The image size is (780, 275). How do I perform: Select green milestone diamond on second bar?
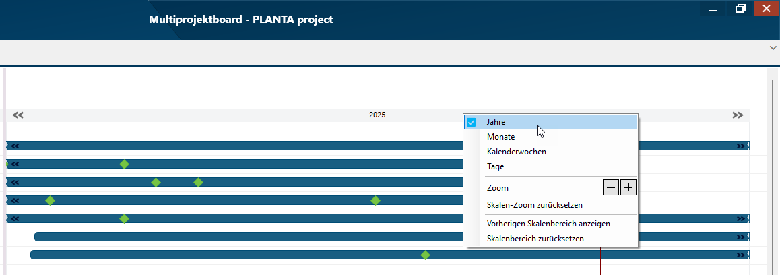[x=124, y=164]
